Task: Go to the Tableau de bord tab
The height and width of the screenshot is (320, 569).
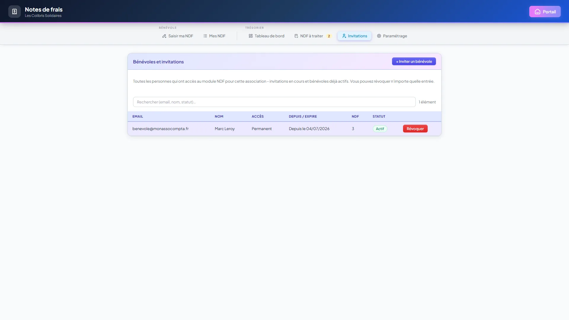Action: pos(266,36)
